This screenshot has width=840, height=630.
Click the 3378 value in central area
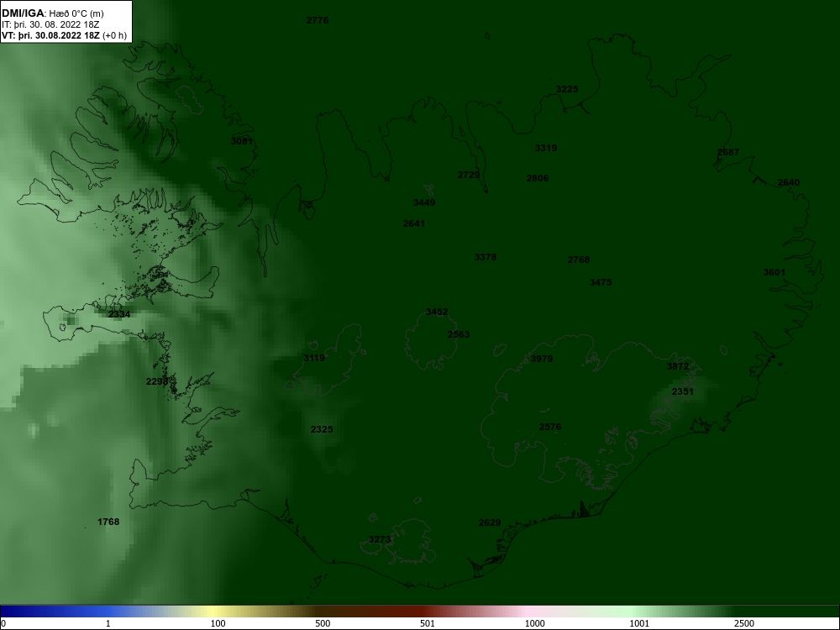486,258
